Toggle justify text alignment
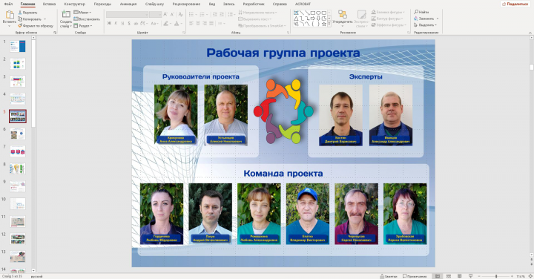The height and width of the screenshot is (279, 534). 211,23
